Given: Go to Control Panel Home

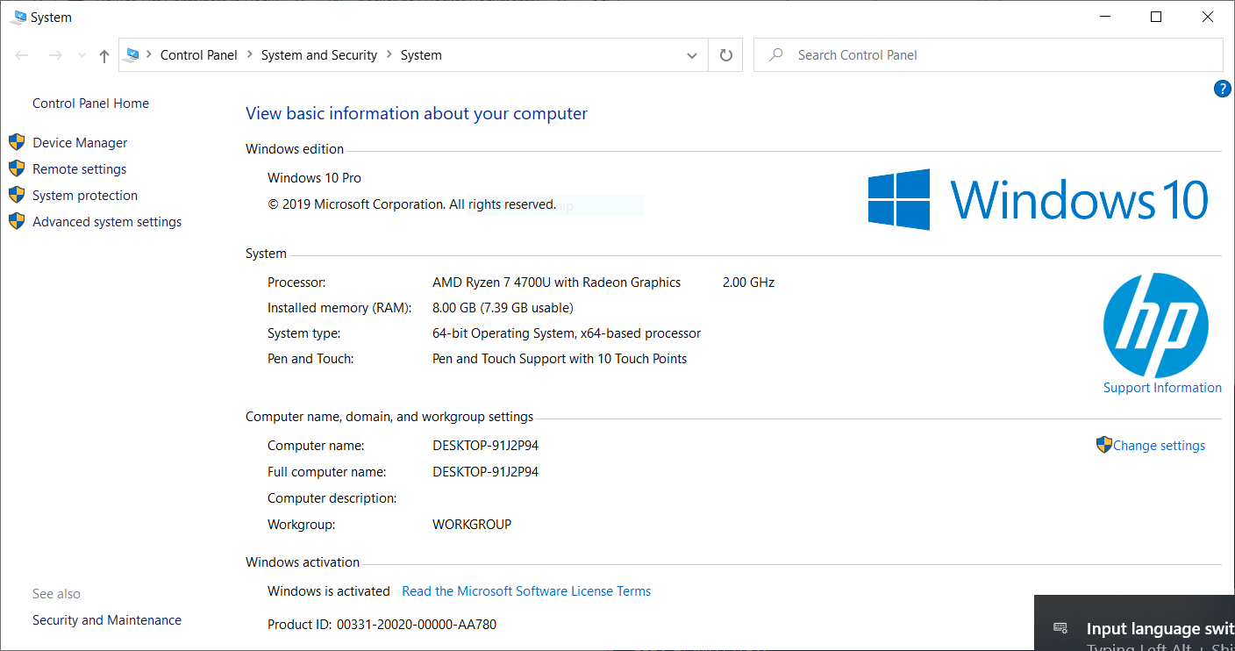Looking at the screenshot, I should pos(90,103).
